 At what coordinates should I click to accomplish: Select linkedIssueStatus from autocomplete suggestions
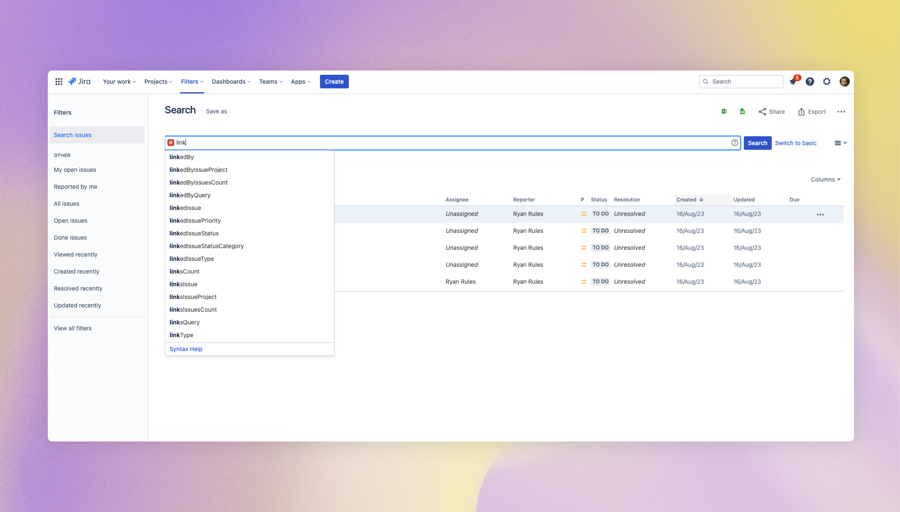click(194, 233)
